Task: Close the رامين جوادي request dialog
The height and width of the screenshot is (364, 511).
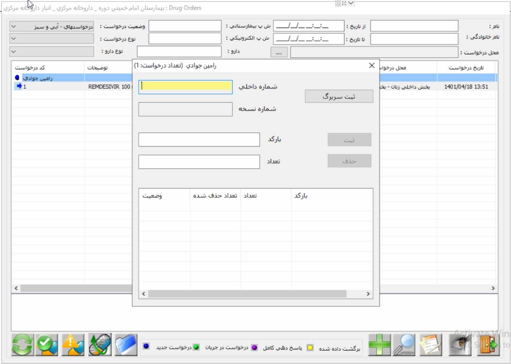Action: point(371,66)
